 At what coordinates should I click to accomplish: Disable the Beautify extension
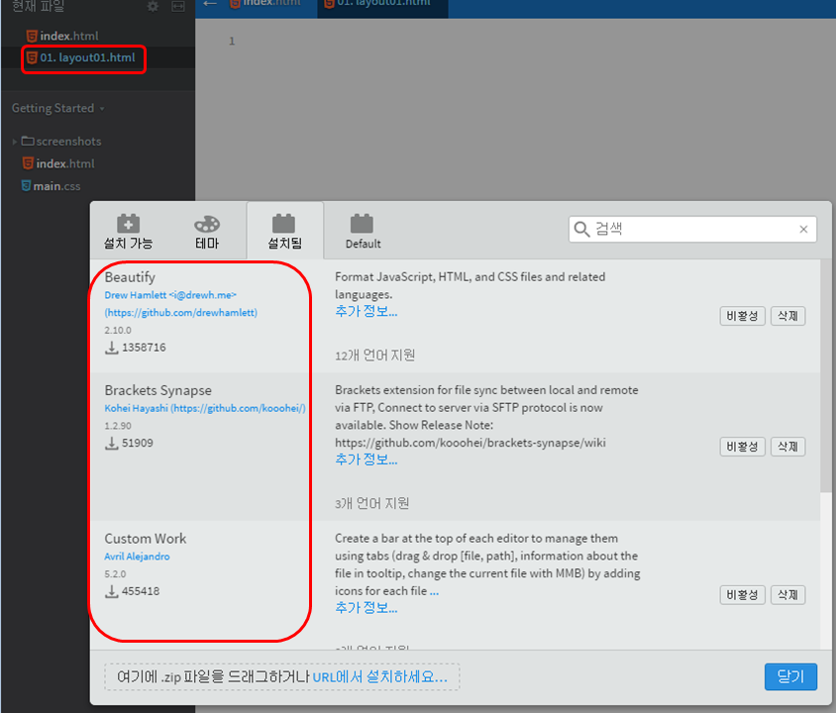pos(742,316)
